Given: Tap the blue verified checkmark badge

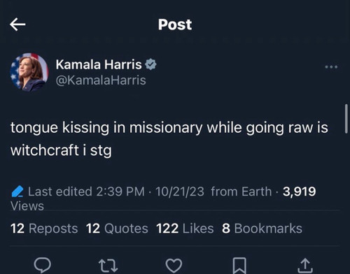Looking at the screenshot, I should (150, 64).
